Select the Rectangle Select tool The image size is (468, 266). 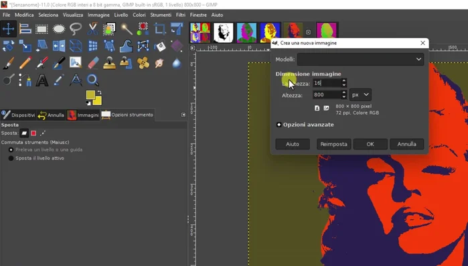[x=42, y=29]
